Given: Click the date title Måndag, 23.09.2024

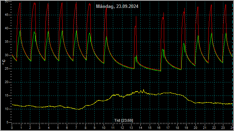Looking at the screenshot, I should click(x=117, y=6).
